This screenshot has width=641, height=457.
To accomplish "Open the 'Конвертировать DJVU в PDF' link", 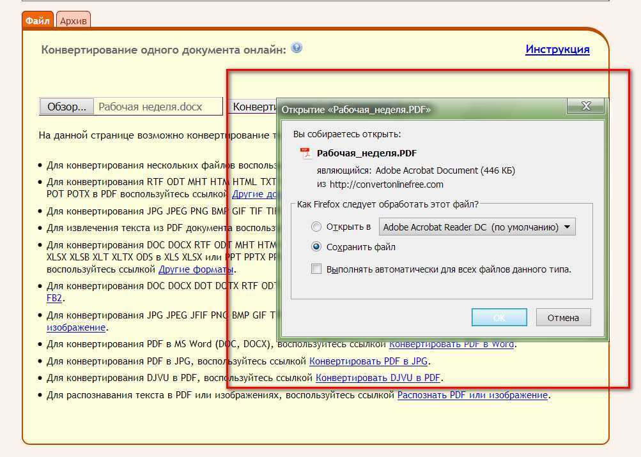I will pos(378,378).
